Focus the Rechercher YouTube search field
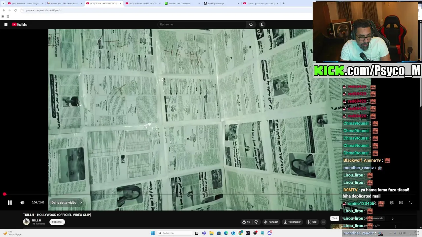 point(202,24)
